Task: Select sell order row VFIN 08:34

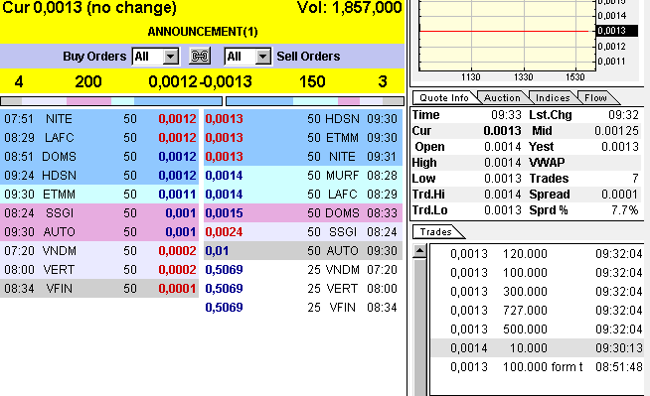Action: click(303, 307)
